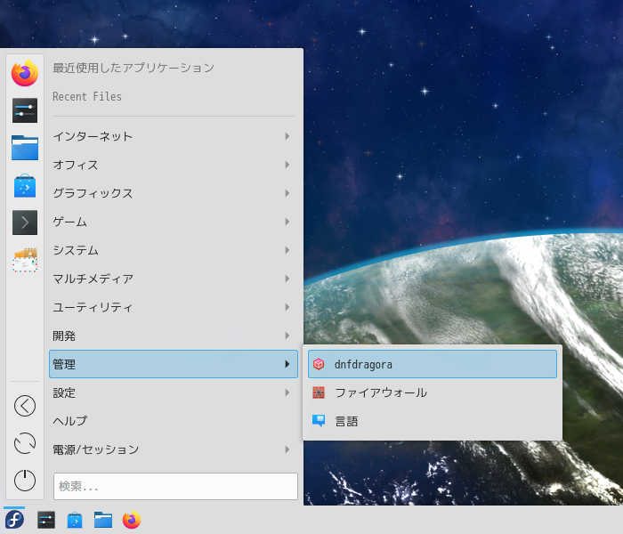623x534 pixels.
Task: Select 最近使用したアプリケーション entry
Action: point(133,68)
